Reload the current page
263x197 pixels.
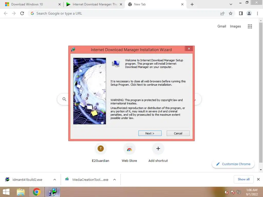22,13
